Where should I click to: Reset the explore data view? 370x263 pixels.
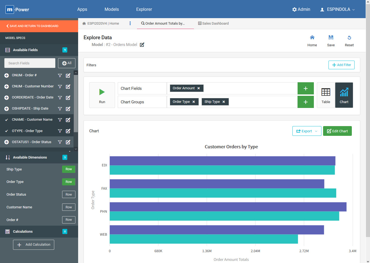point(349,38)
